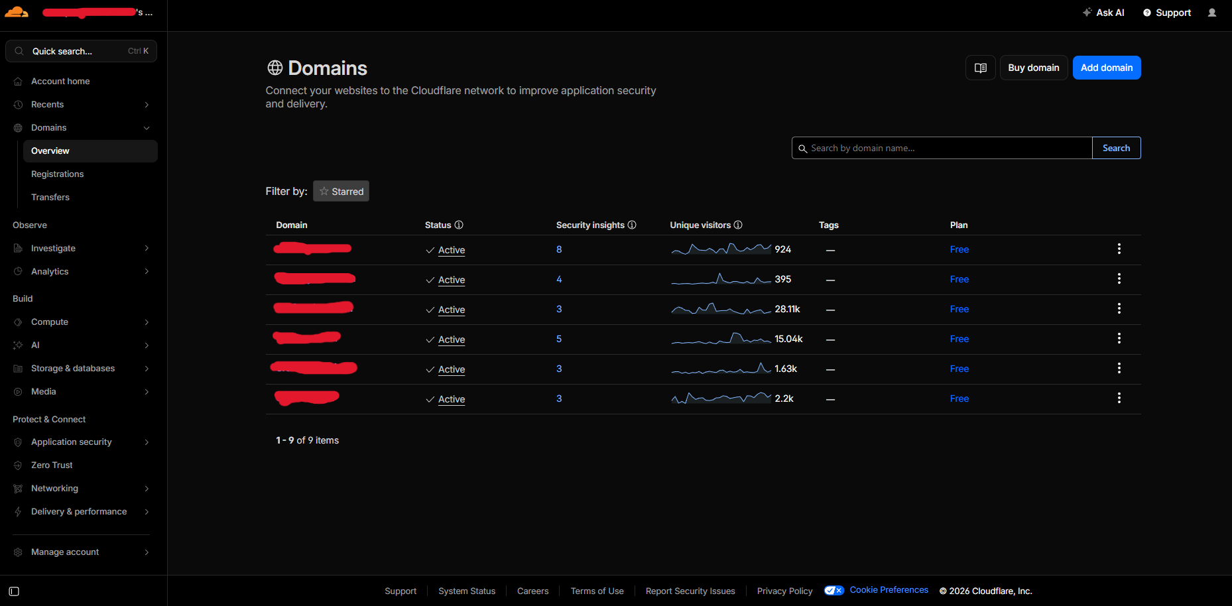Click the visitors sparkline for the 15.04k domain
This screenshot has width=1232, height=606.
[x=721, y=339]
